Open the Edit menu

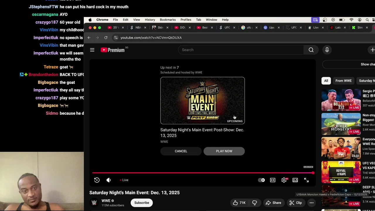125,20
